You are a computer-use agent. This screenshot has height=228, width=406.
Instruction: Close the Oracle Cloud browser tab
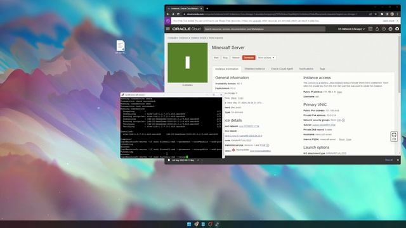pyautogui.click(x=201, y=8)
